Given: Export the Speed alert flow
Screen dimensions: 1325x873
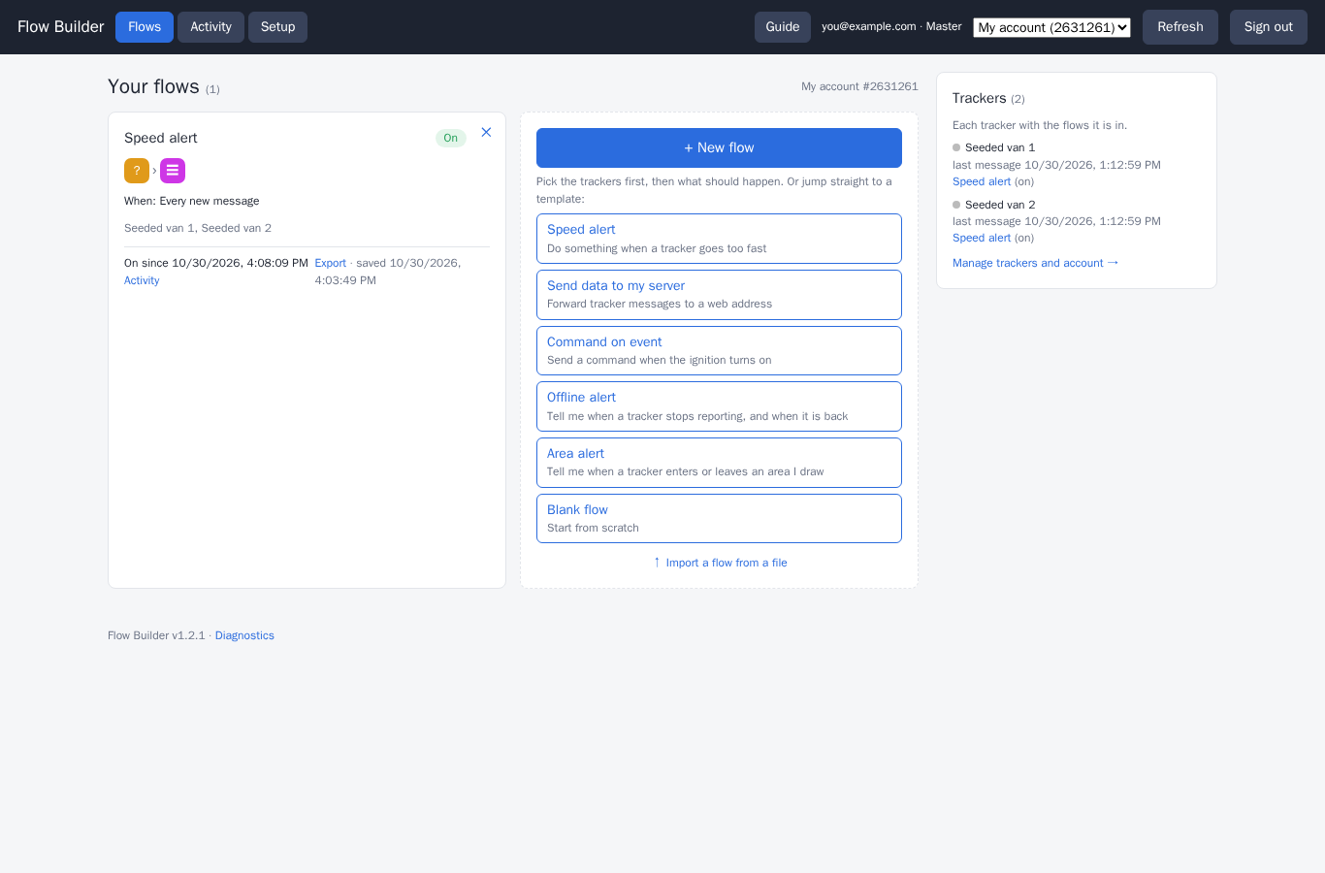Looking at the screenshot, I should click(330, 263).
